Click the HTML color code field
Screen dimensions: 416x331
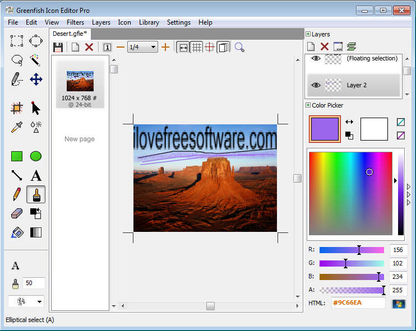pyautogui.click(x=358, y=302)
